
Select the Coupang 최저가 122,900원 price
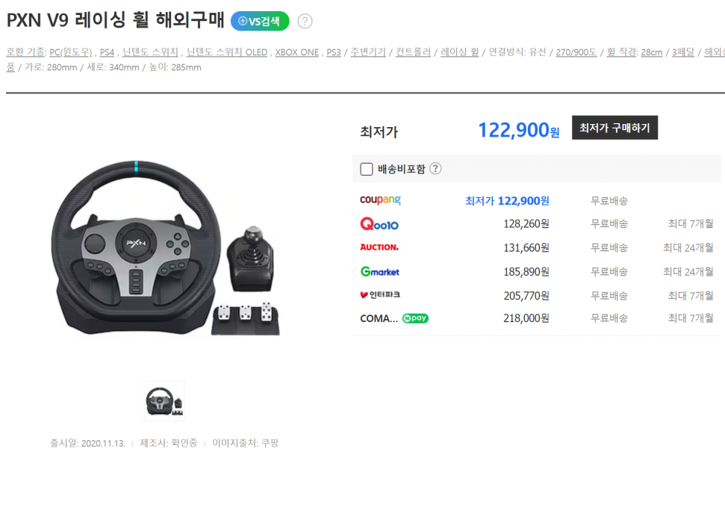click(507, 201)
